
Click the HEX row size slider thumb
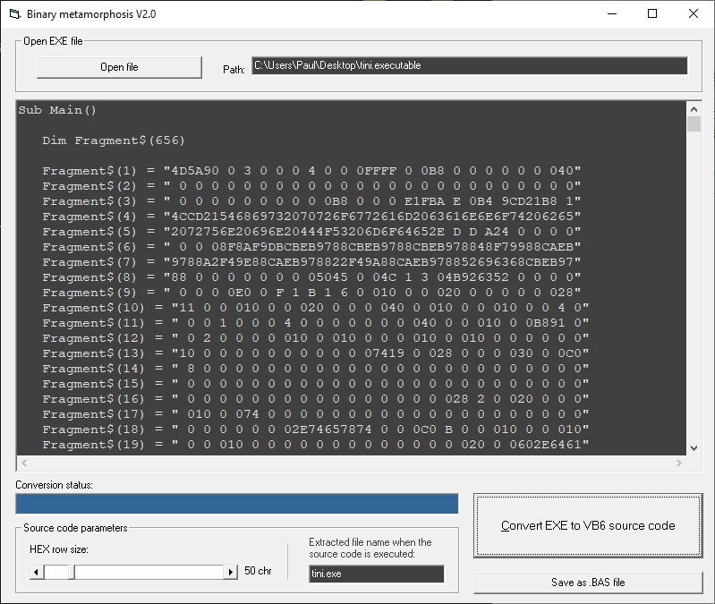(x=60, y=571)
